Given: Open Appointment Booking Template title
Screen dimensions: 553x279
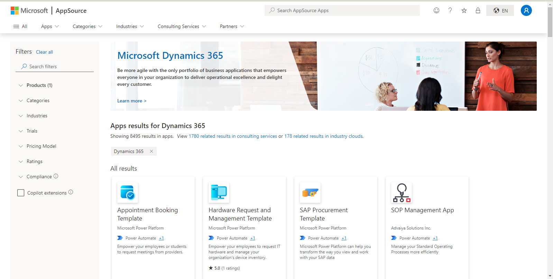Looking at the screenshot, I should click(x=148, y=214).
